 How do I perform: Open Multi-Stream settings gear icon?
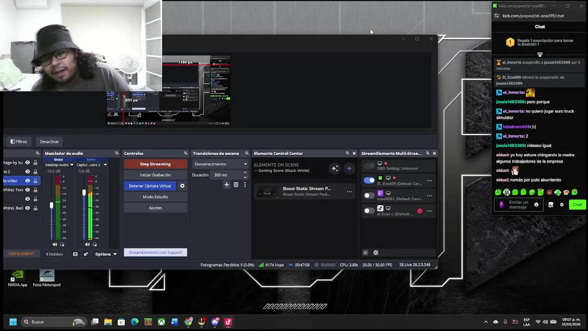pyautogui.click(x=376, y=252)
